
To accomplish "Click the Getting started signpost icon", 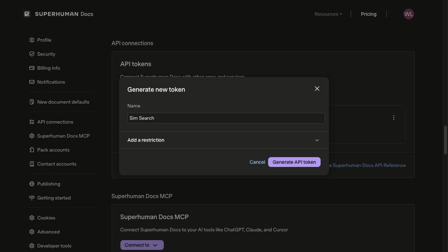I will [32, 198].
